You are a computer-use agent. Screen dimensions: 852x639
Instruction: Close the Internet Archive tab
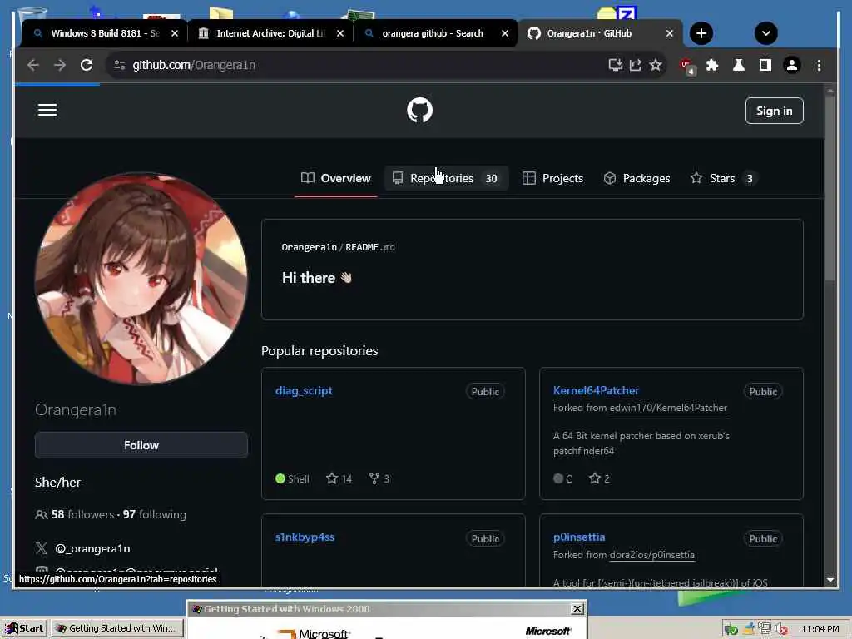click(340, 33)
